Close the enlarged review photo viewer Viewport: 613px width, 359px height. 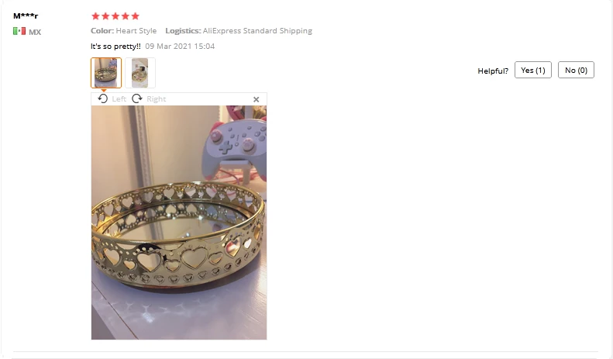pos(256,99)
